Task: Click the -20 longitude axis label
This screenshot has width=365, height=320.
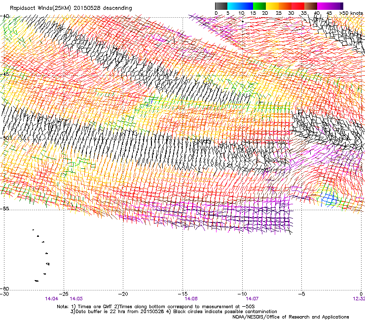Action: [123, 294]
